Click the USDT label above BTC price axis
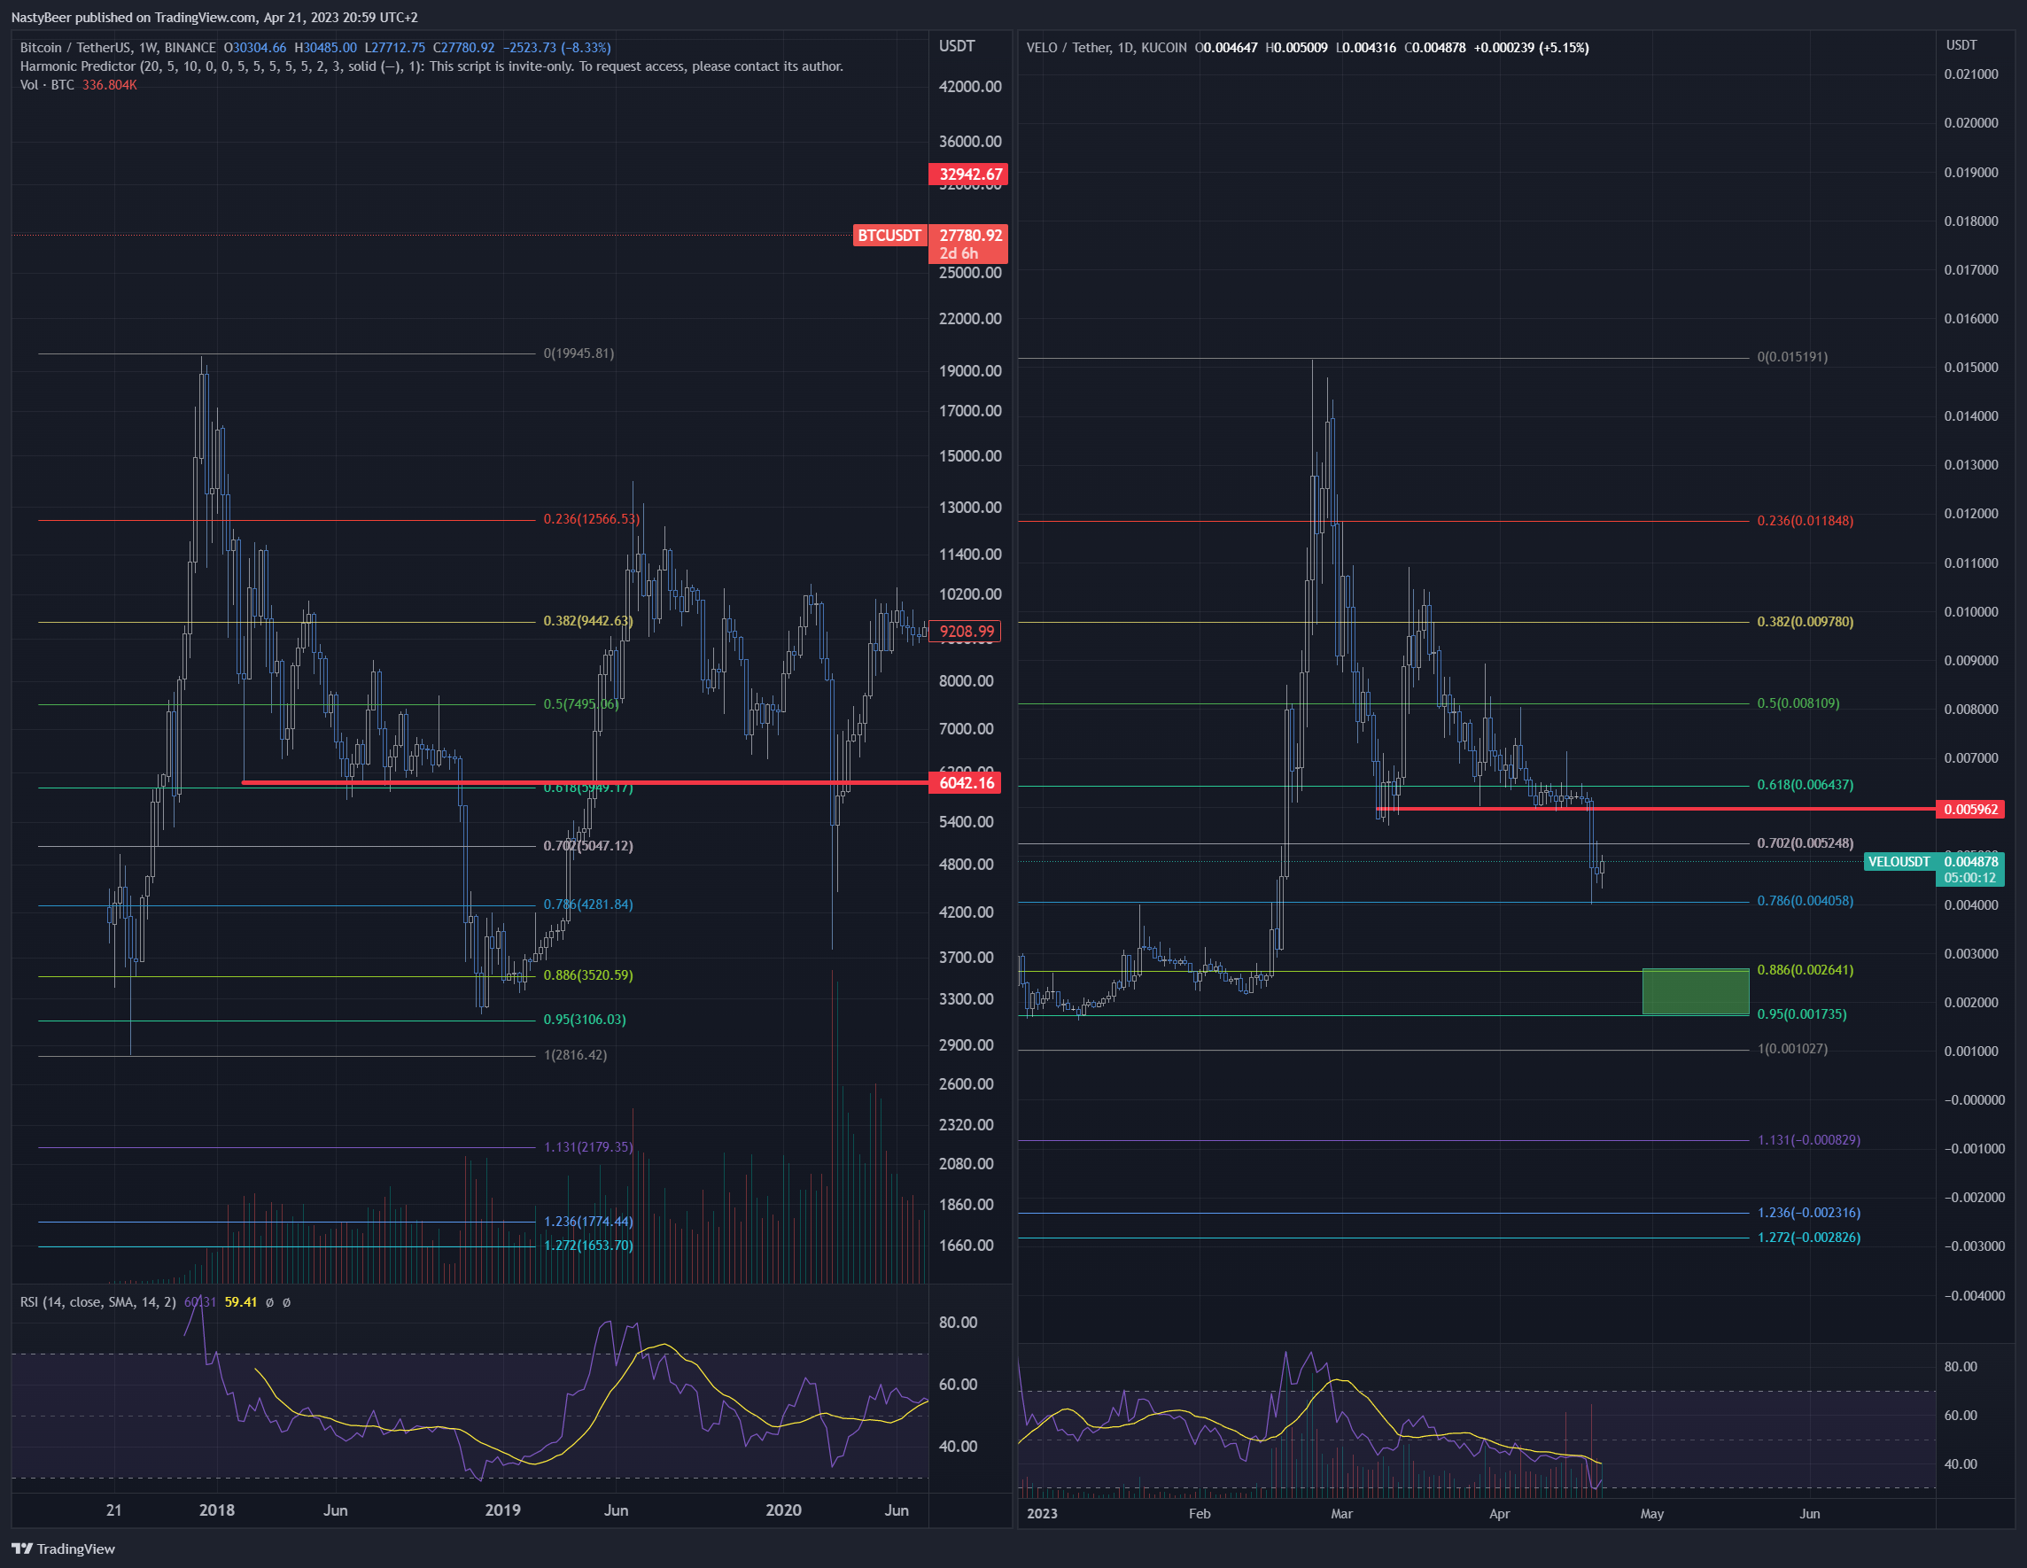2027x1568 pixels. [x=957, y=46]
